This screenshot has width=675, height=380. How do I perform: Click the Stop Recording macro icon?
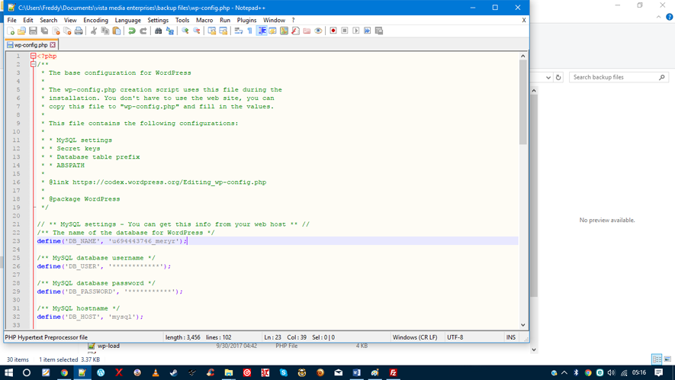pos(345,31)
